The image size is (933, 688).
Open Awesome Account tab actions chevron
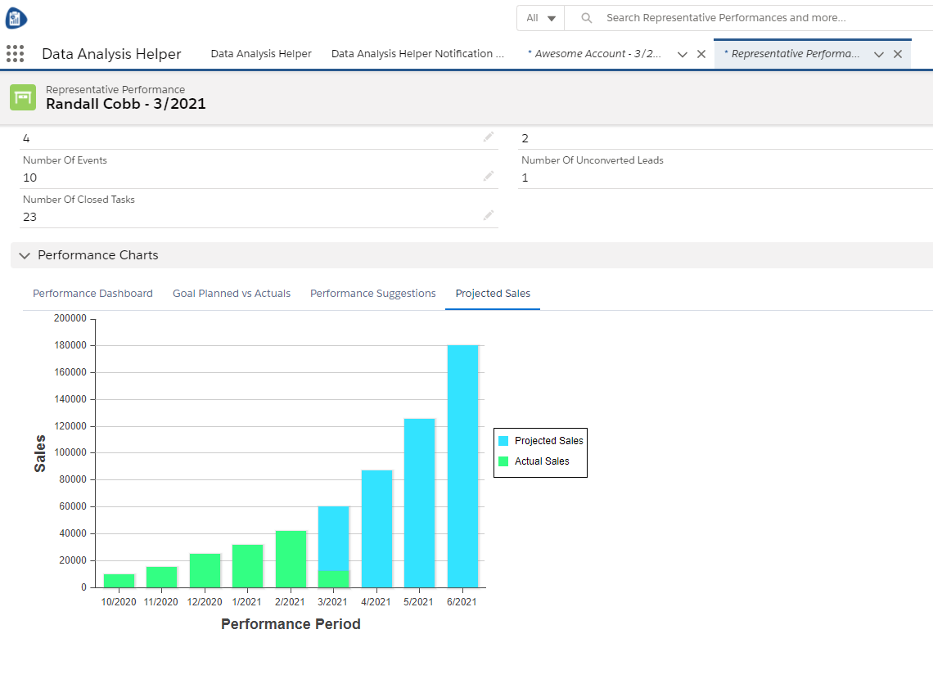(x=683, y=54)
